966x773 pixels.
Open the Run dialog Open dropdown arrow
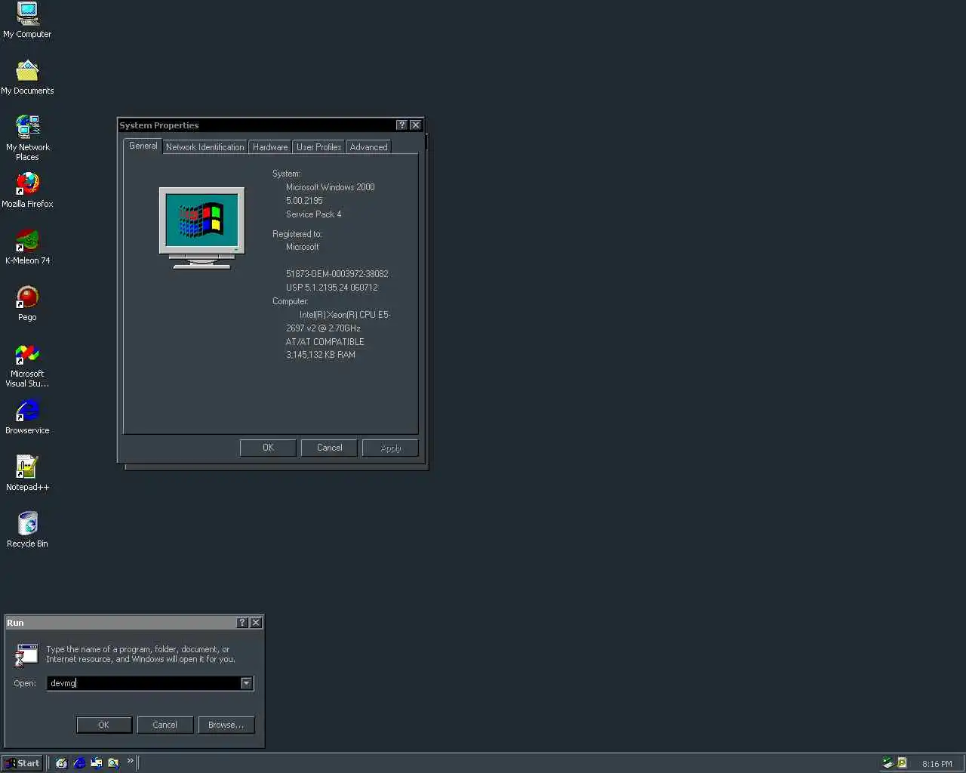[x=246, y=683]
